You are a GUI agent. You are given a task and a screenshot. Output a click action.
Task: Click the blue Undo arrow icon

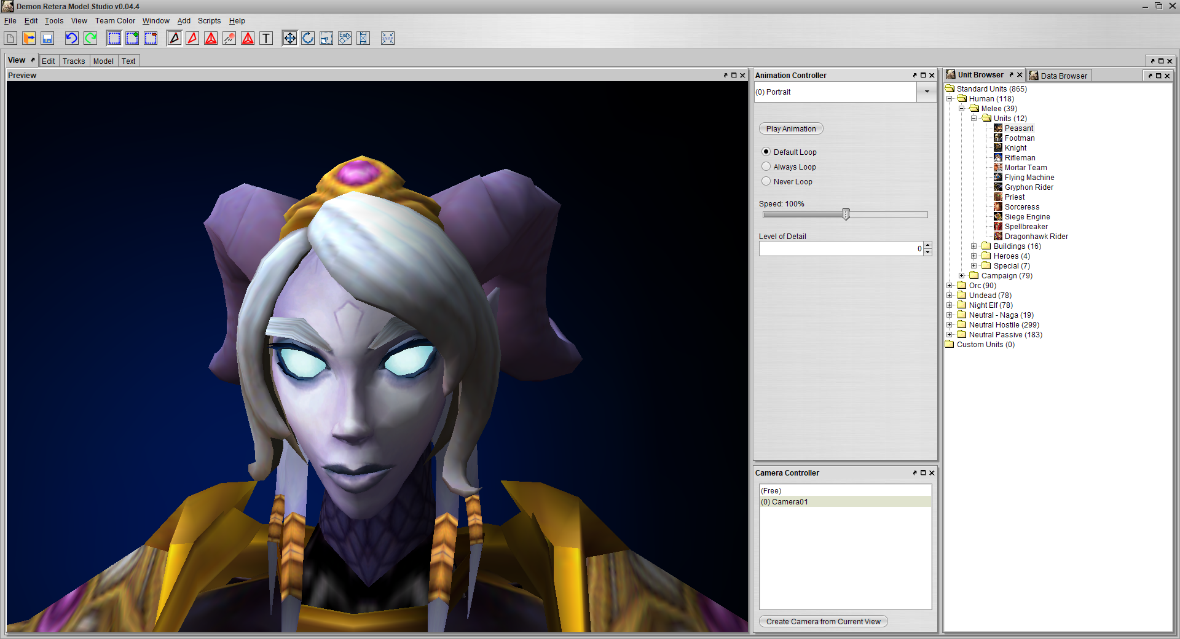pos(71,38)
